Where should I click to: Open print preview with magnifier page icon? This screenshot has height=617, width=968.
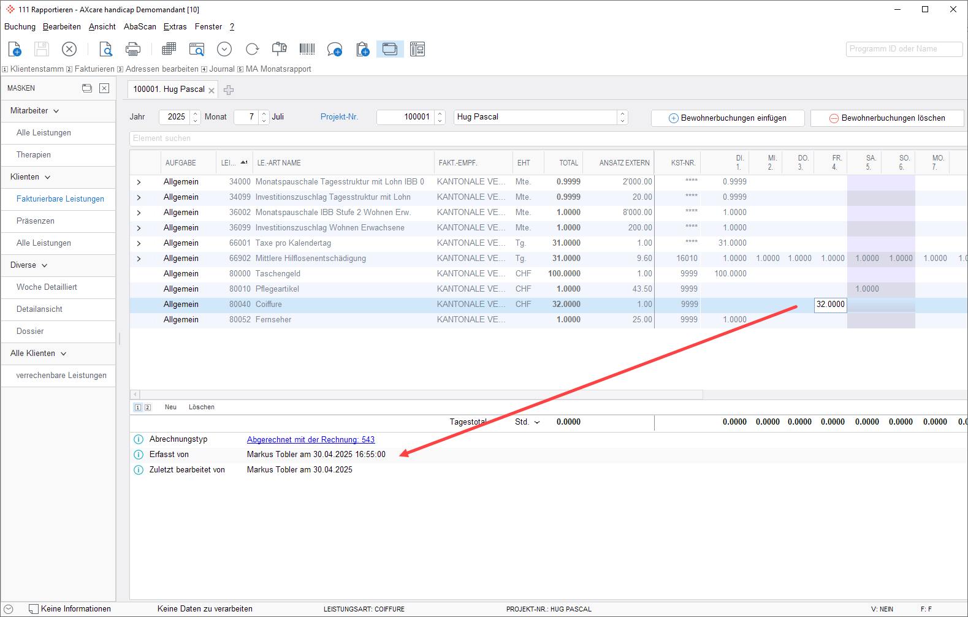point(105,49)
